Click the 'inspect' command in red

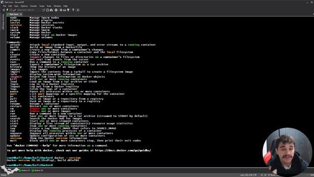16,77
